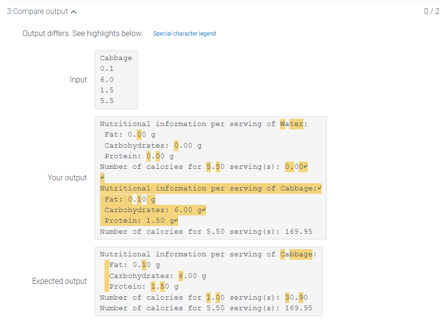This screenshot has height=328, width=442.
Task: Click the '6.0' input value
Action: coord(107,79)
